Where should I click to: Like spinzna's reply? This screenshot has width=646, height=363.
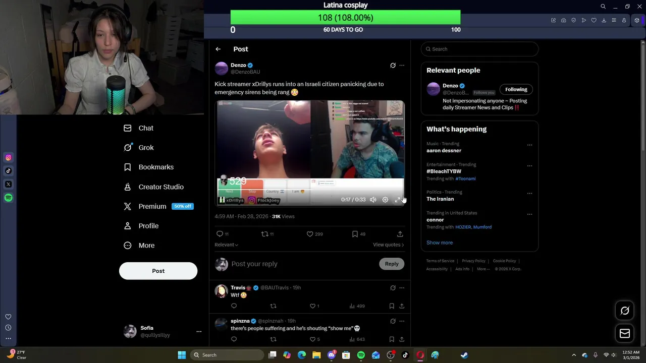312,339
